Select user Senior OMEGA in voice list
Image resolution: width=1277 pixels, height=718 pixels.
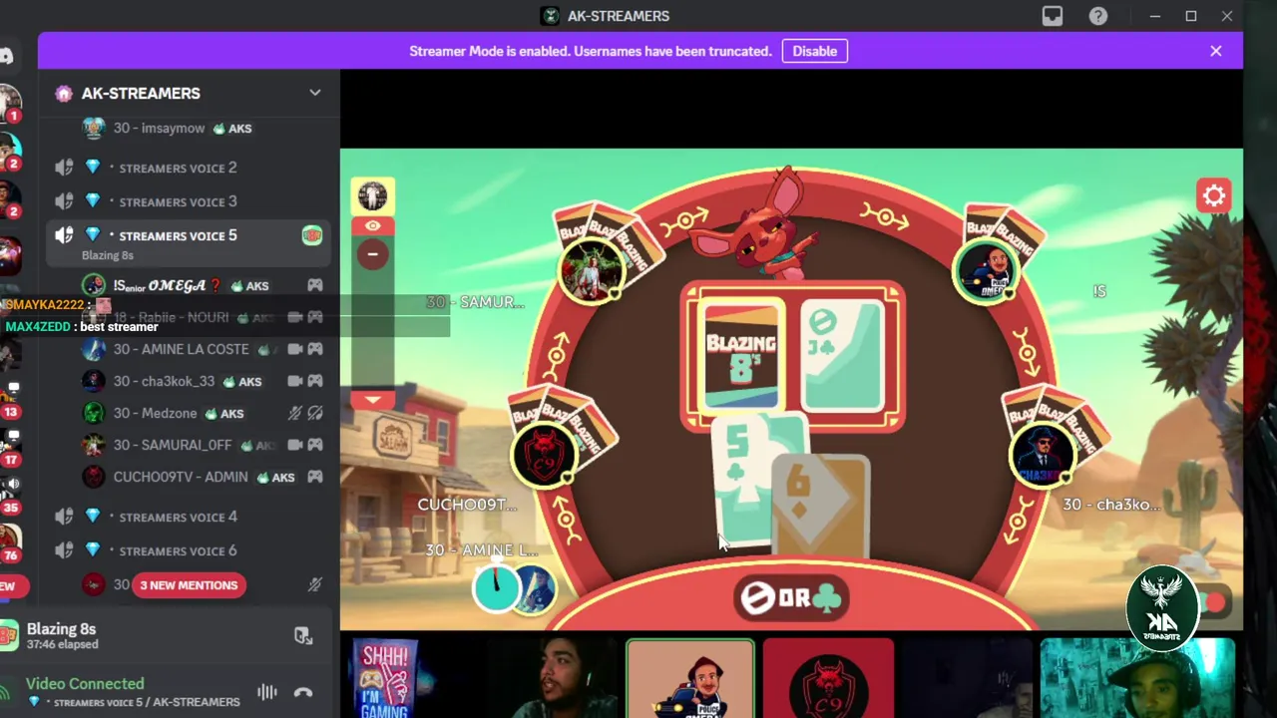160,285
